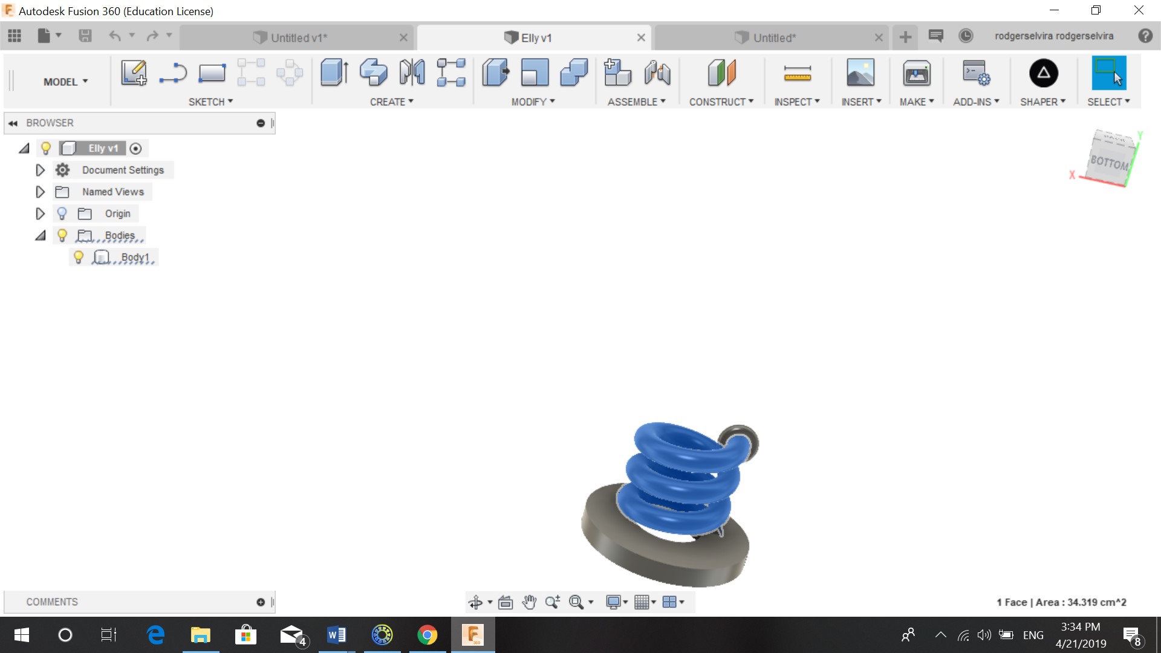
Task: Open the MODEL workspace dropdown
Action: point(65,82)
